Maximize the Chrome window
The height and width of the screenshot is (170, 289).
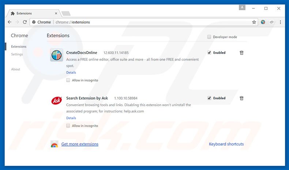266,8
